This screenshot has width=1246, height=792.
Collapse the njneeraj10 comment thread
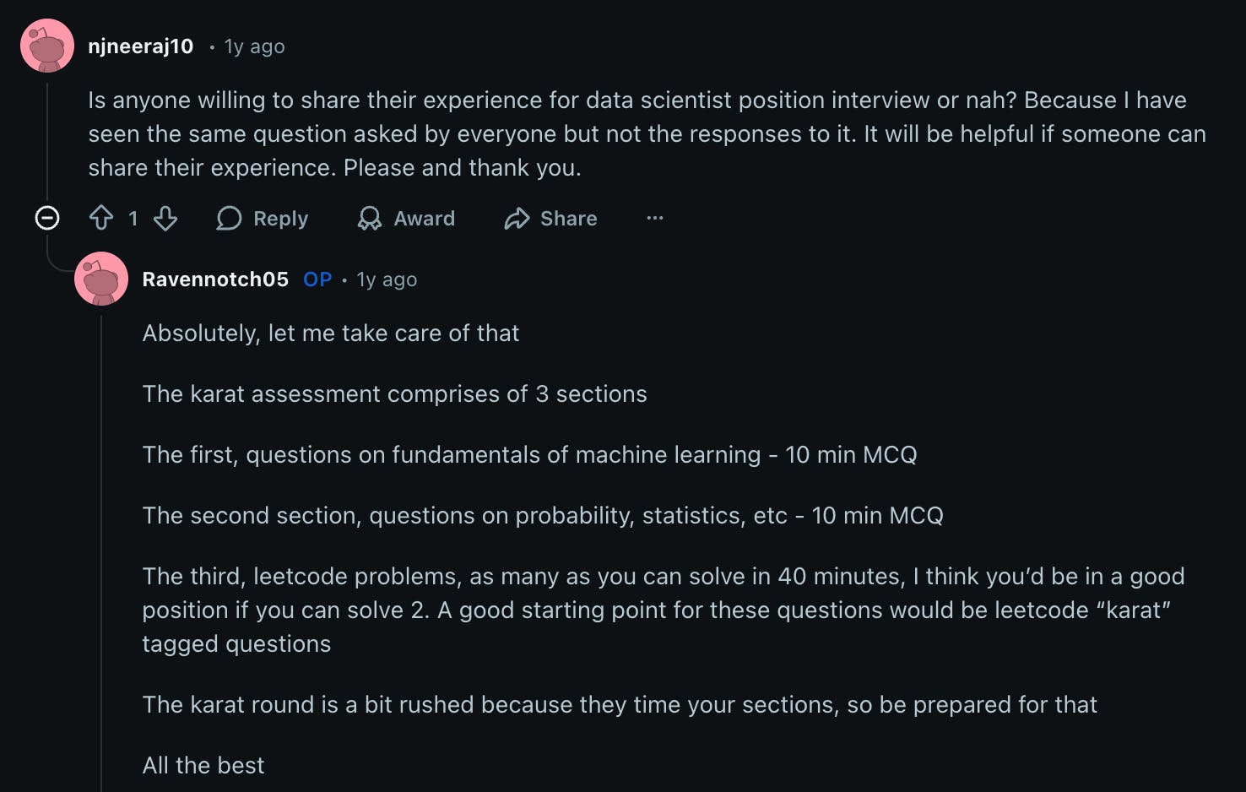coord(47,219)
